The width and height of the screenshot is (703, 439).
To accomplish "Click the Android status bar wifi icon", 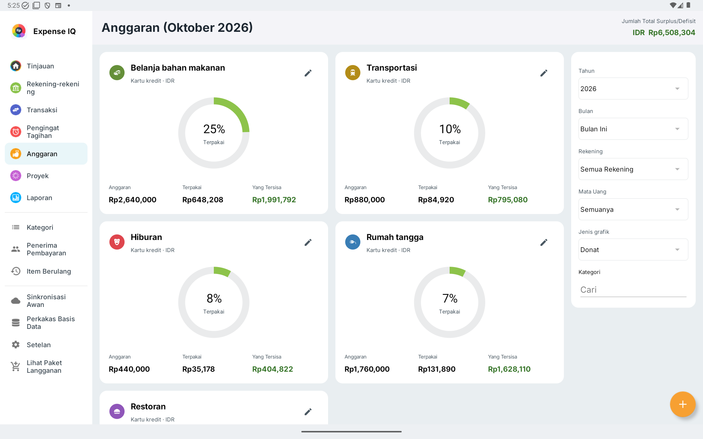I will 673,5.
